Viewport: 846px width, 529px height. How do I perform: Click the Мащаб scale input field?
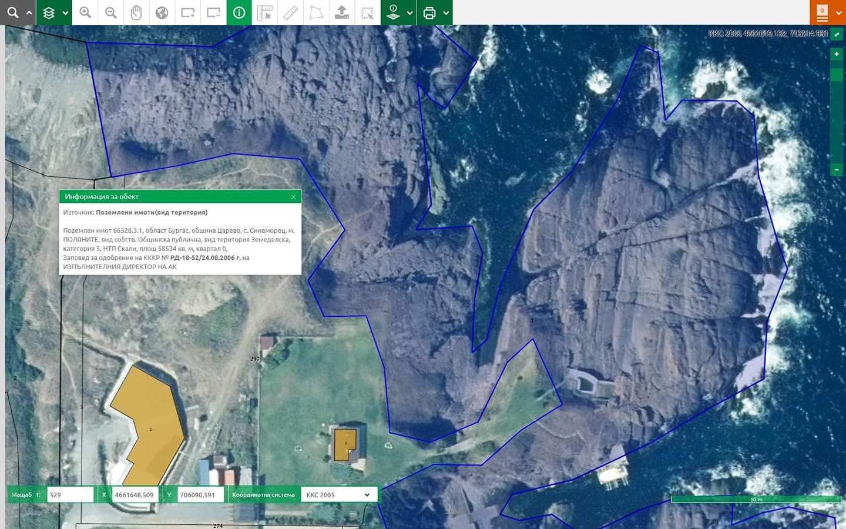point(70,495)
